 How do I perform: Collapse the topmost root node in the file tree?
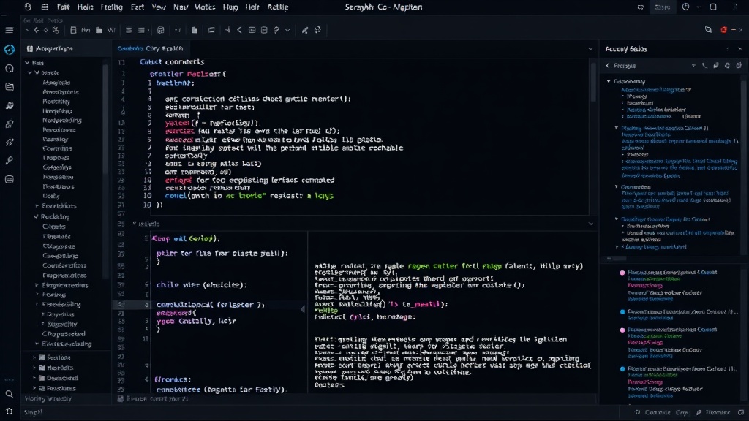27,63
